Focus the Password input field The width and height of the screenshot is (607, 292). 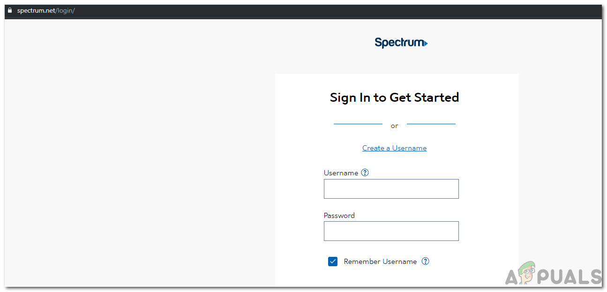[391, 231]
